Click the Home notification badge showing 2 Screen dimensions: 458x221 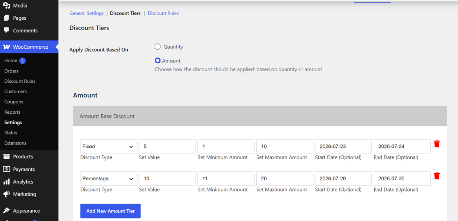(22, 61)
